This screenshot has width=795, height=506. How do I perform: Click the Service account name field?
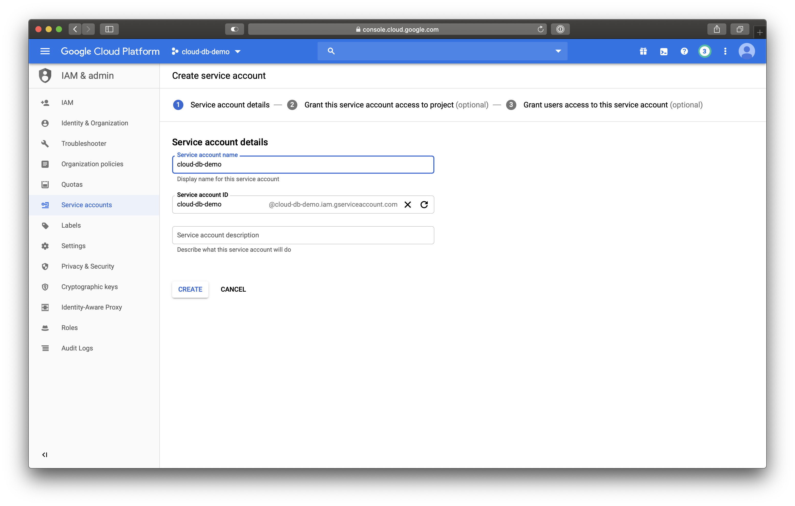(303, 164)
